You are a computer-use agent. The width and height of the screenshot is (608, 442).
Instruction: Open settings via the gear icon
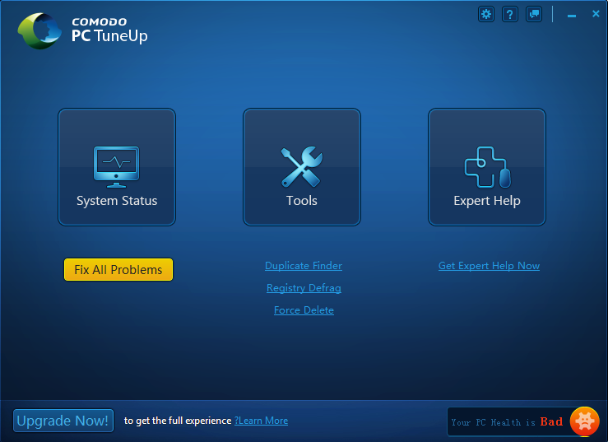click(x=486, y=14)
